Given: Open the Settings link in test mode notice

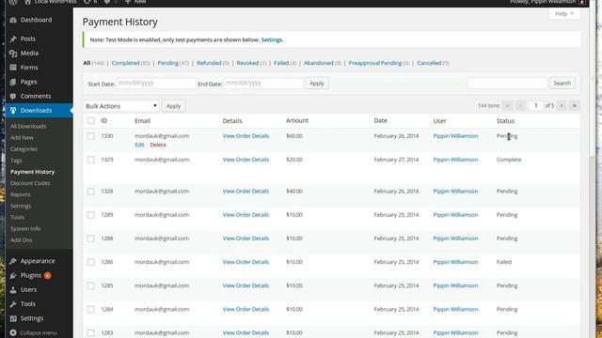Looking at the screenshot, I should tap(272, 39).
